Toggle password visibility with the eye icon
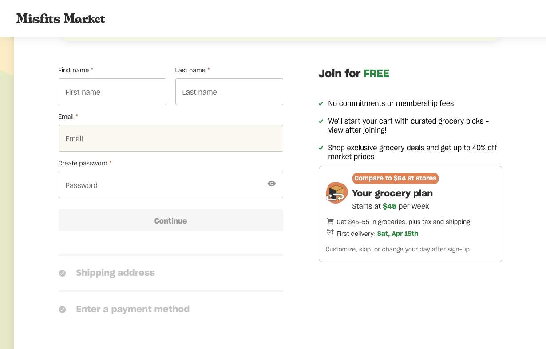The width and height of the screenshot is (546, 349). coord(271,183)
